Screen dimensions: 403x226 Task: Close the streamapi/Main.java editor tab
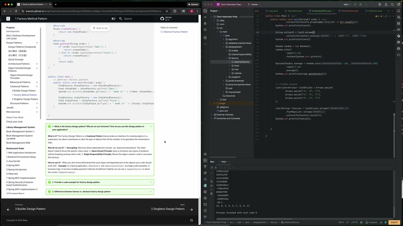[x=334, y=11]
